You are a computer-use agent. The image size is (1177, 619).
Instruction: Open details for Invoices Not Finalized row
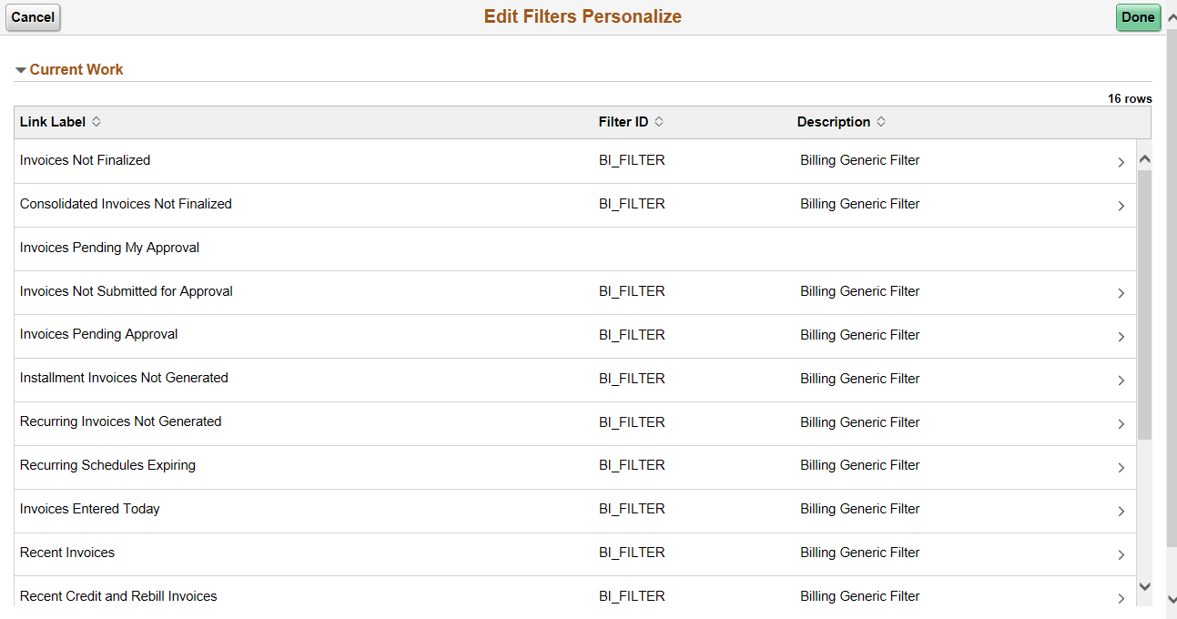tap(1121, 161)
